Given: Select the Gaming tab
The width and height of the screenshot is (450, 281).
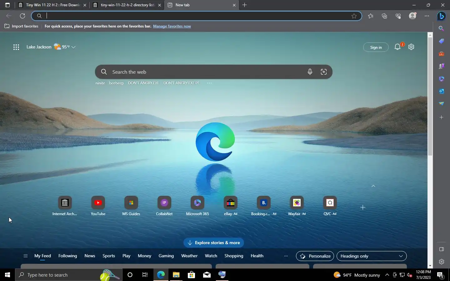Looking at the screenshot, I should tap(166, 256).
